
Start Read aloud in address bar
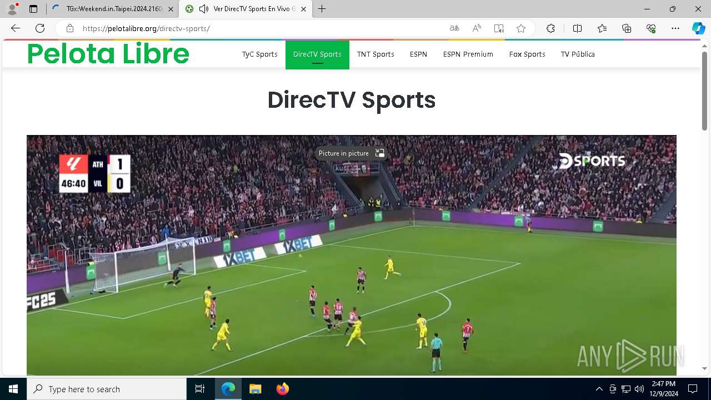[x=477, y=28]
